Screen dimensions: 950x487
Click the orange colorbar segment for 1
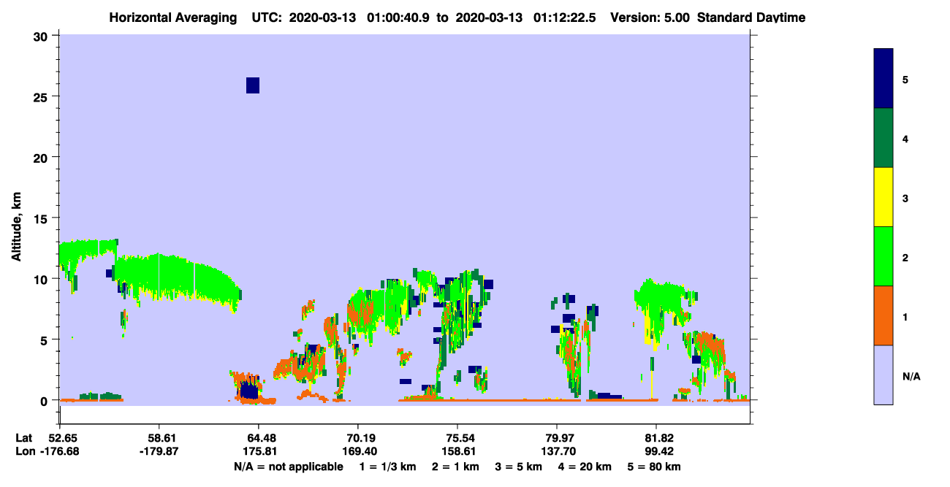[883, 315]
